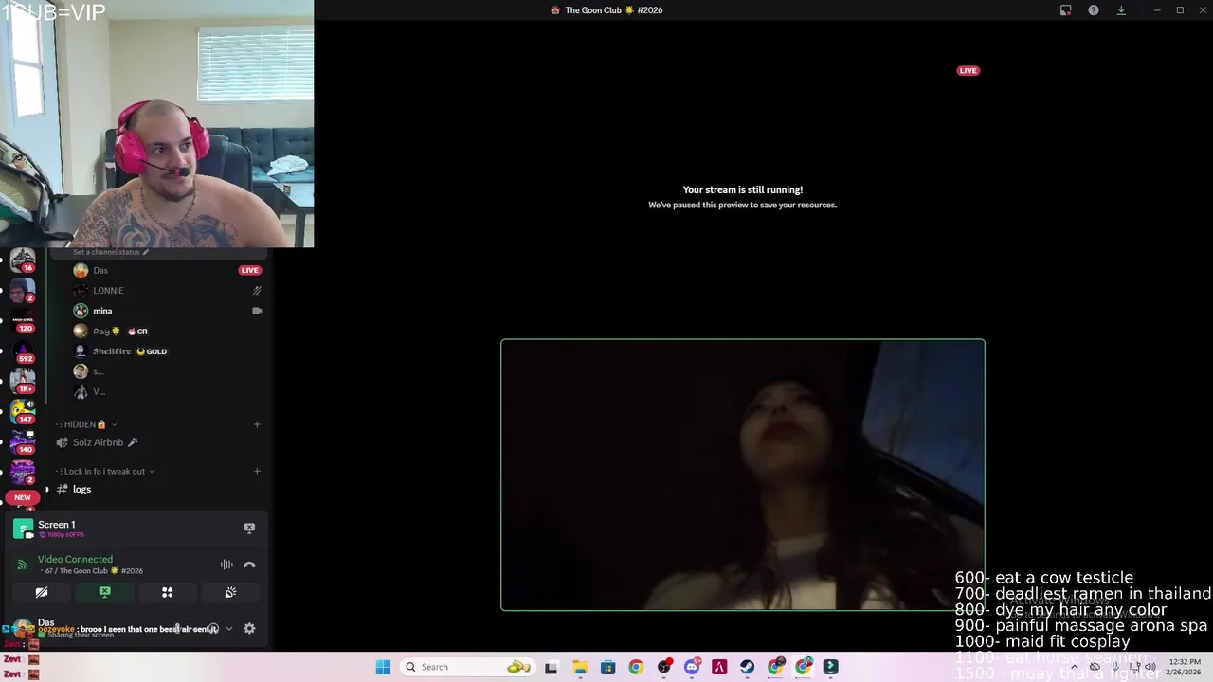The height and width of the screenshot is (682, 1213).
Task: Open Task View on taskbar
Action: (552, 667)
